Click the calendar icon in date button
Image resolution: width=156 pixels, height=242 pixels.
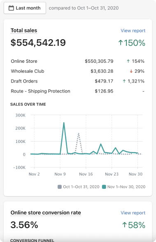pos(11,8)
